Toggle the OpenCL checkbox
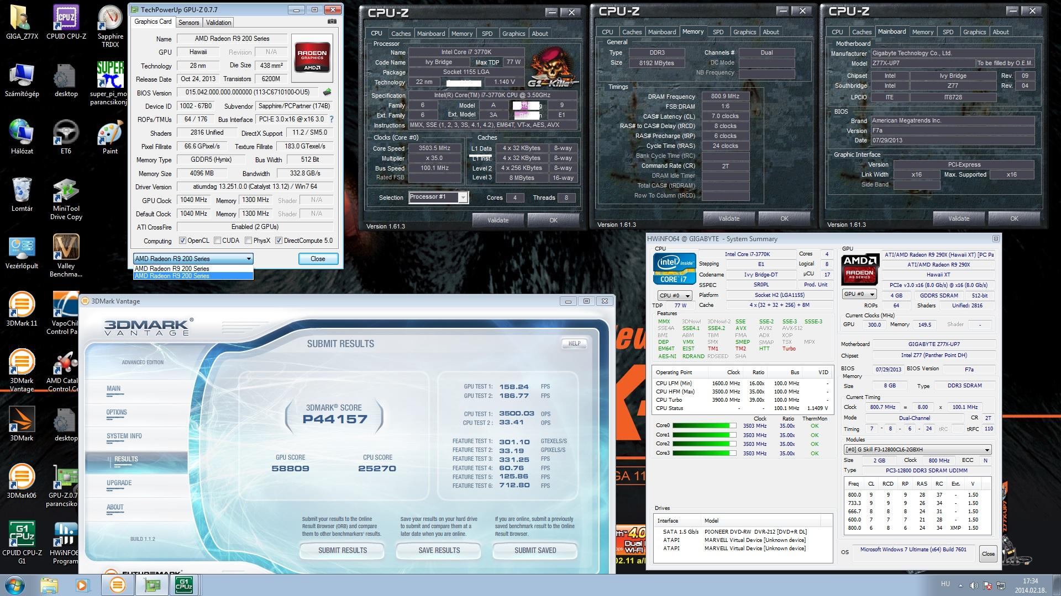Image resolution: width=1061 pixels, height=596 pixels. click(x=182, y=241)
